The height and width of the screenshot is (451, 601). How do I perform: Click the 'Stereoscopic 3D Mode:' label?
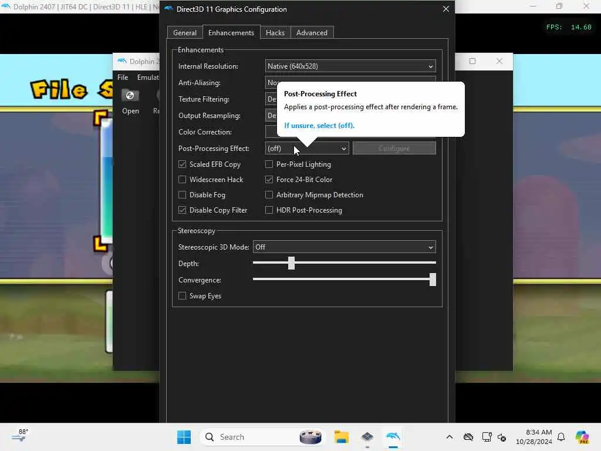tap(214, 247)
